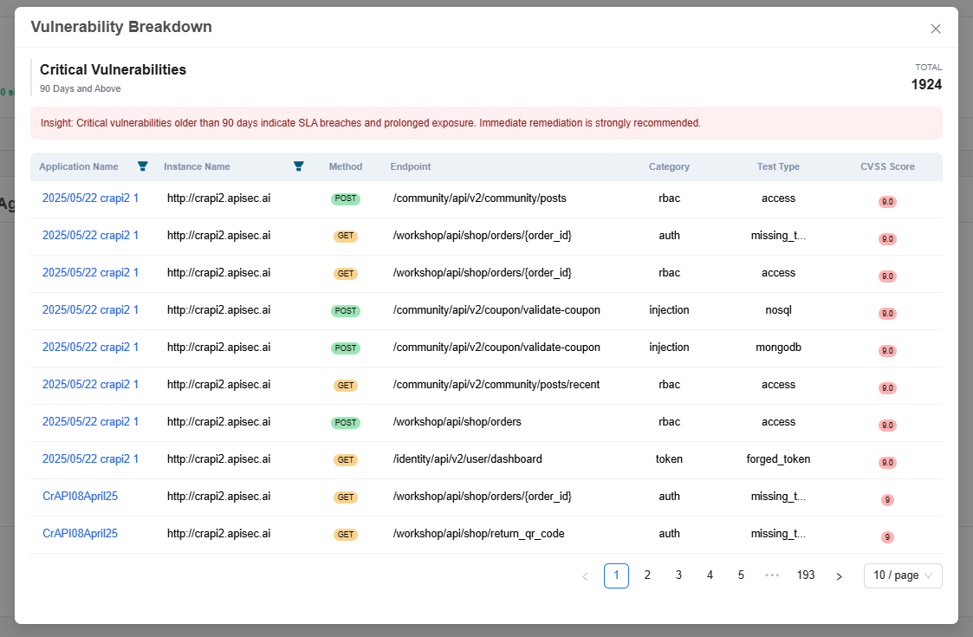Click the mongodb test type cell

click(778, 348)
